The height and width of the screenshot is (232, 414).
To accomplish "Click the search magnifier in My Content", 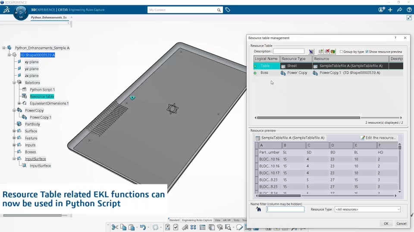I will [x=219, y=10].
